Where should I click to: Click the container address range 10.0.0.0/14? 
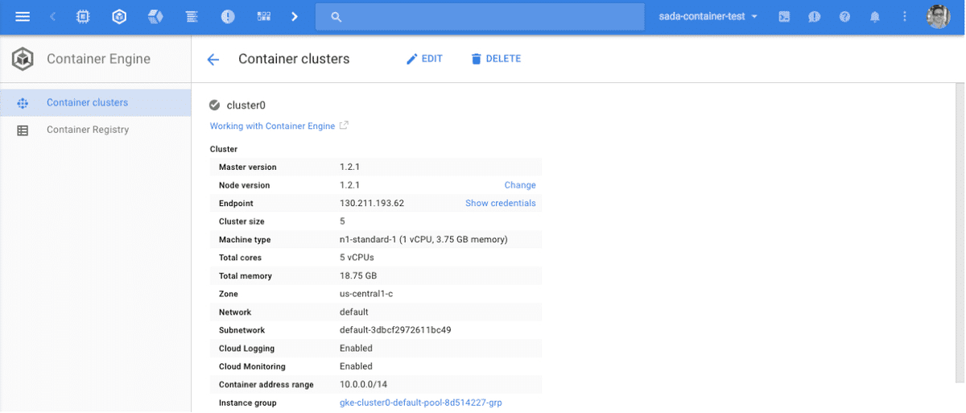[x=361, y=385]
